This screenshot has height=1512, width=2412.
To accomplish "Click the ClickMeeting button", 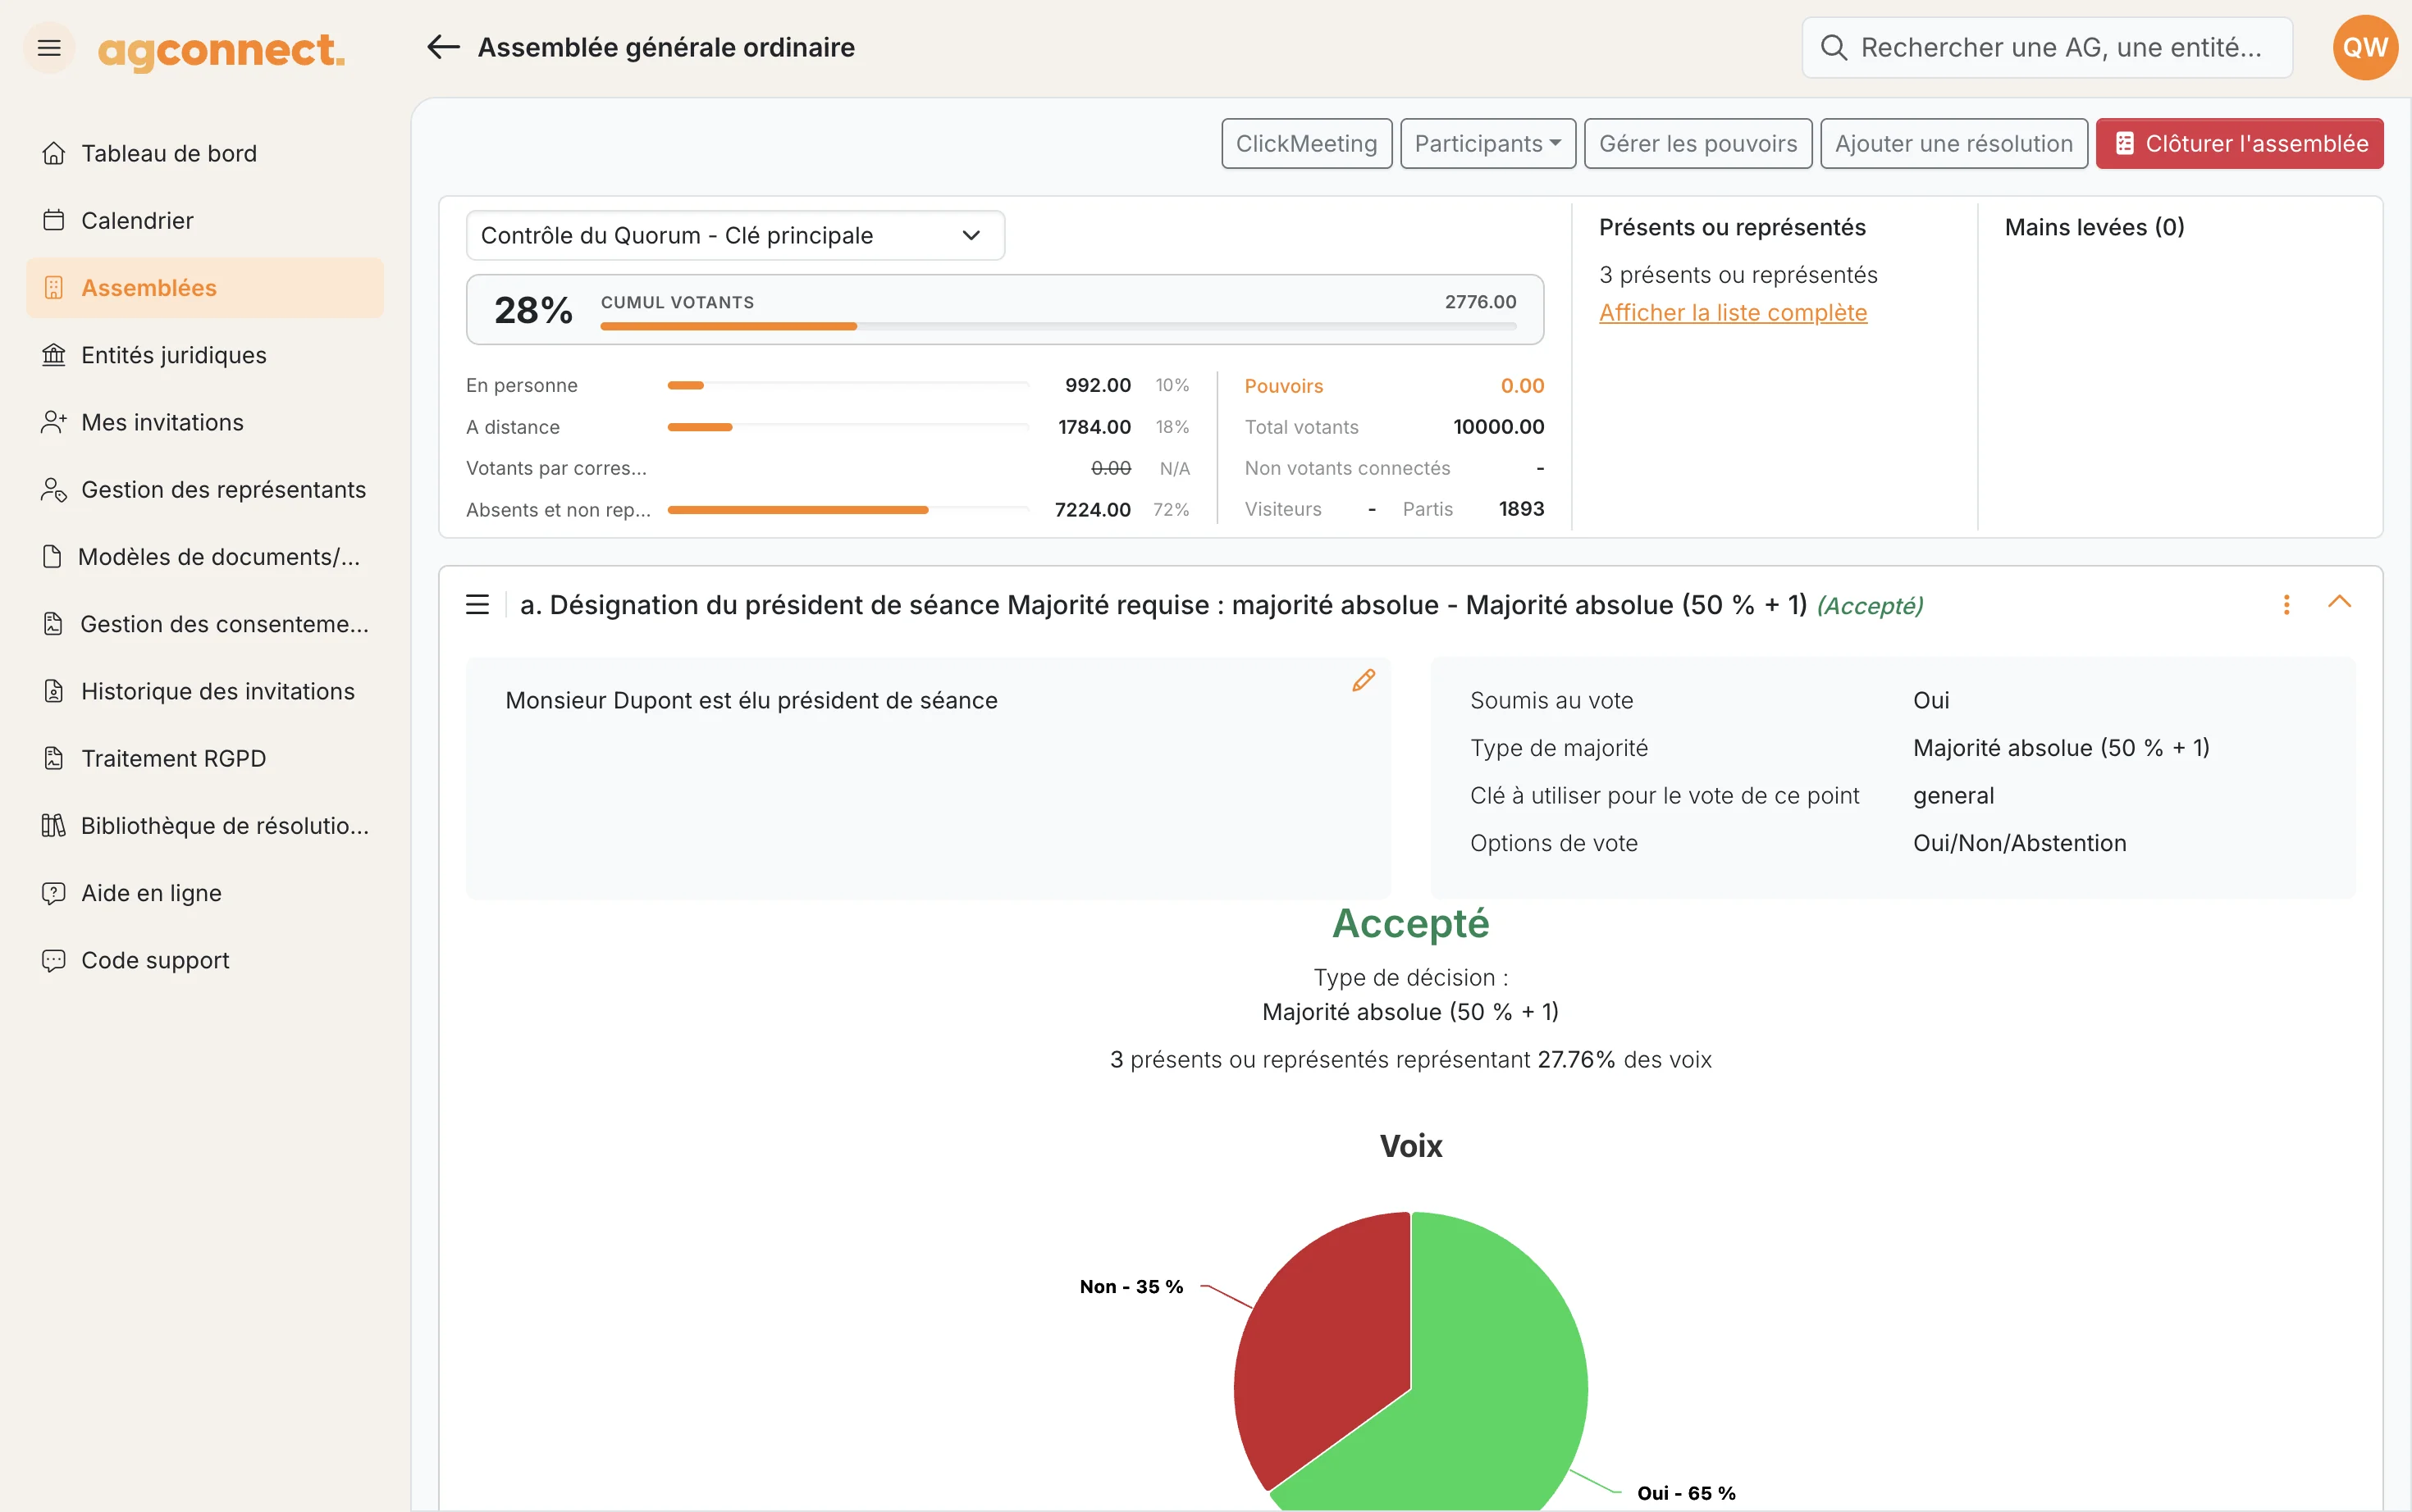I will [1307, 144].
